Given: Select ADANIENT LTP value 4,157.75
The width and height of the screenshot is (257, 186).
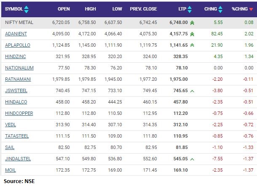Looking at the screenshot, I should coord(179,34).
